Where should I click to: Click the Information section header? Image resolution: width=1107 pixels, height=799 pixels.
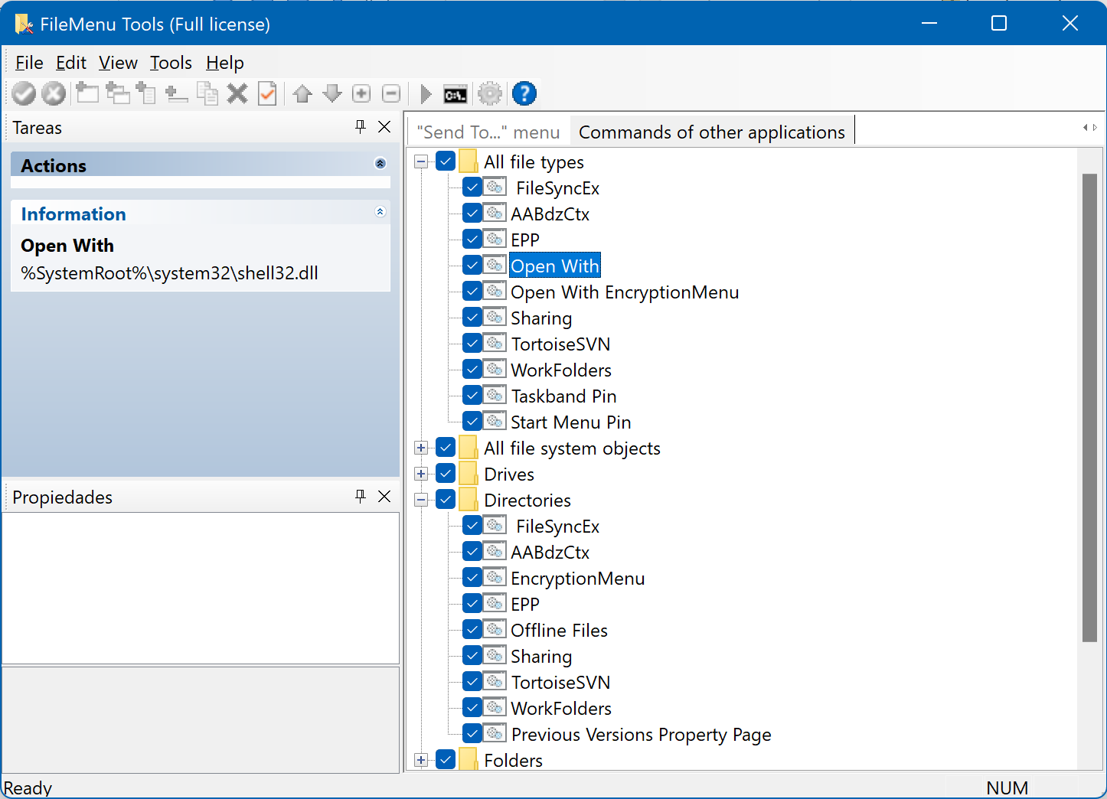click(201, 213)
